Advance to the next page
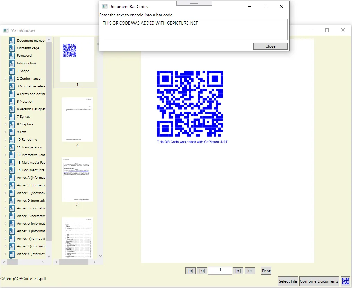The image size is (352, 288). [x=238, y=271]
